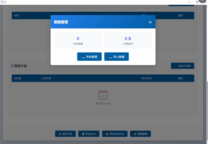Close the 数据管理 dialog with the X

click(150, 22)
